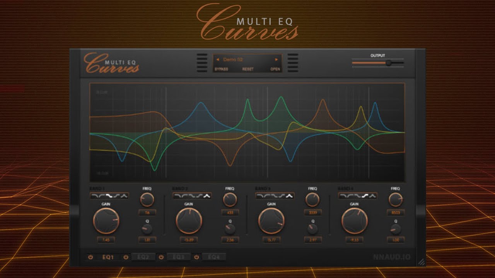This screenshot has height=278, width=495.
Task: Click the Band 3 Gain knob
Action: (271, 221)
